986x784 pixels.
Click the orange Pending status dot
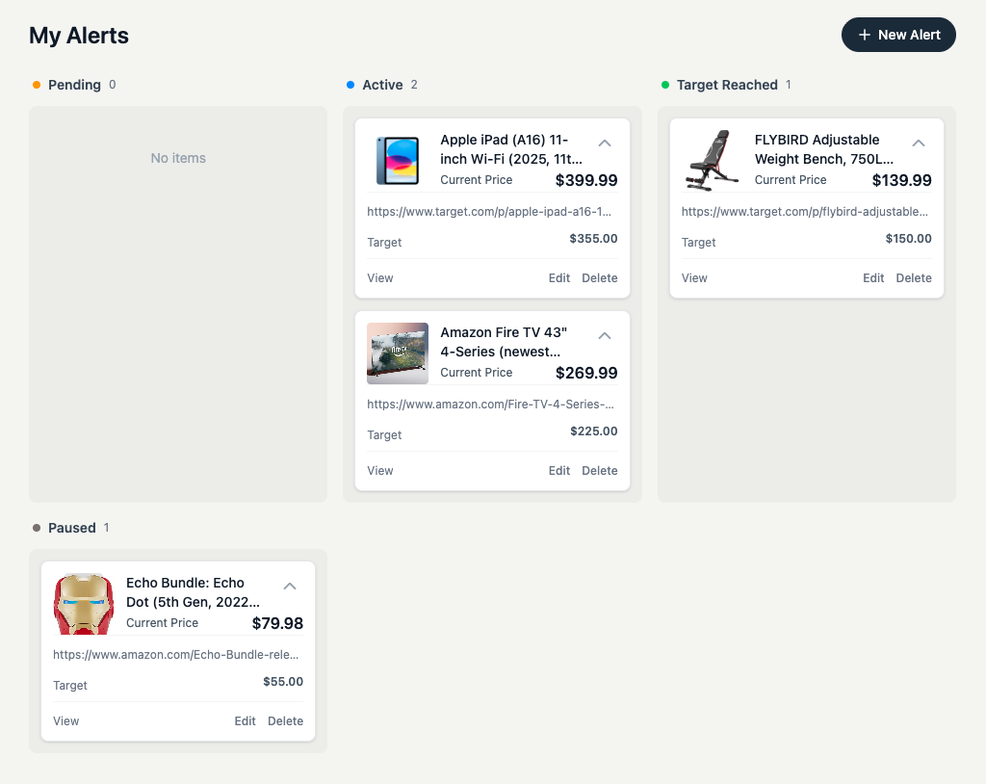click(x=36, y=85)
